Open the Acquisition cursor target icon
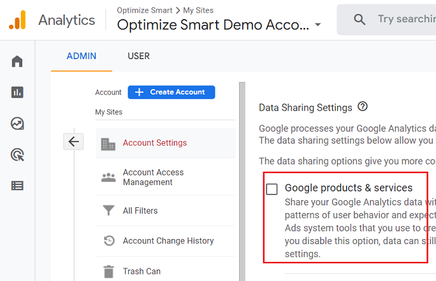Viewport: 436px width, 281px height. (x=17, y=154)
